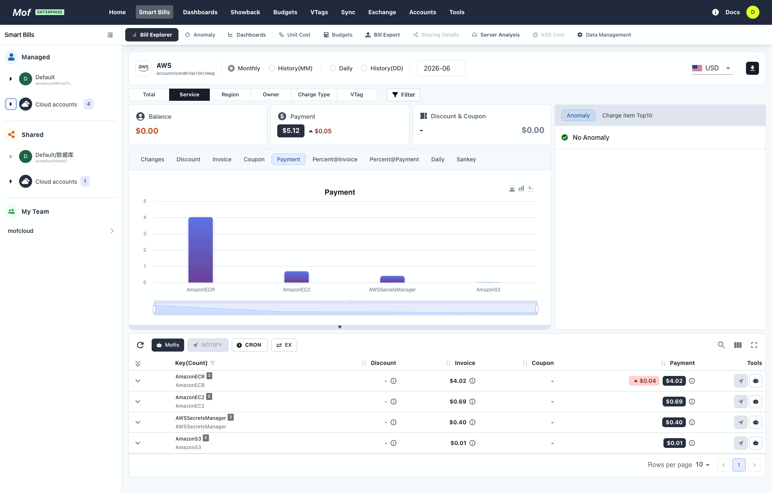Click the Filter button

(404, 95)
